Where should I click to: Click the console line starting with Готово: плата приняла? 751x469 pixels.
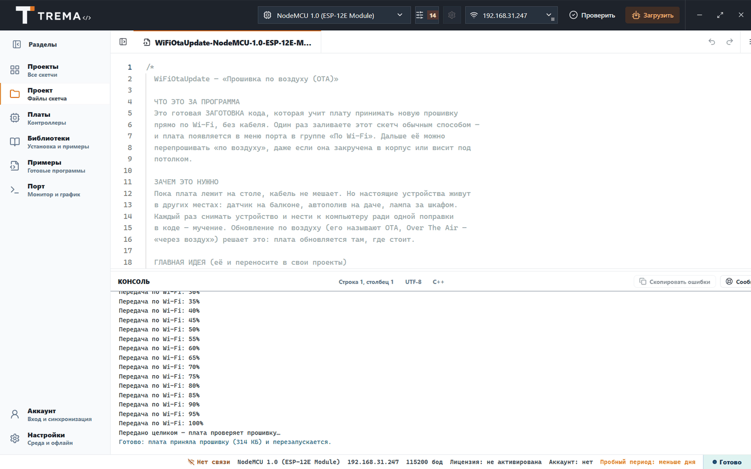pyautogui.click(x=225, y=442)
